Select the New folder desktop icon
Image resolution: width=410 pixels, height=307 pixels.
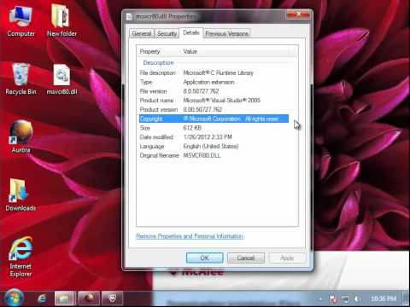pos(61,20)
